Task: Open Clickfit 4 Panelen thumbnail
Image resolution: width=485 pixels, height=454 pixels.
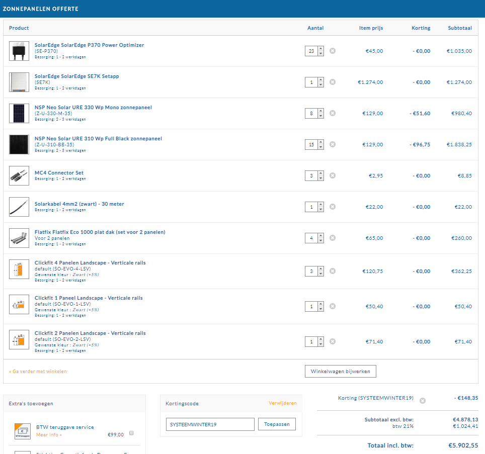Action: click(19, 269)
